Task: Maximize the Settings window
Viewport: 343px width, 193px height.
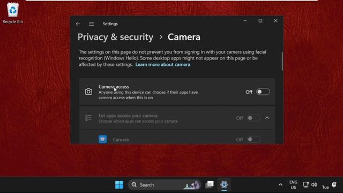Action: [260, 21]
